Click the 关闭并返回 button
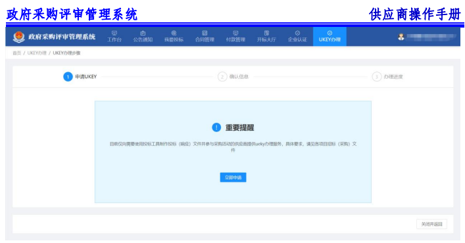Viewport: 465px width, 243px height. point(431,224)
